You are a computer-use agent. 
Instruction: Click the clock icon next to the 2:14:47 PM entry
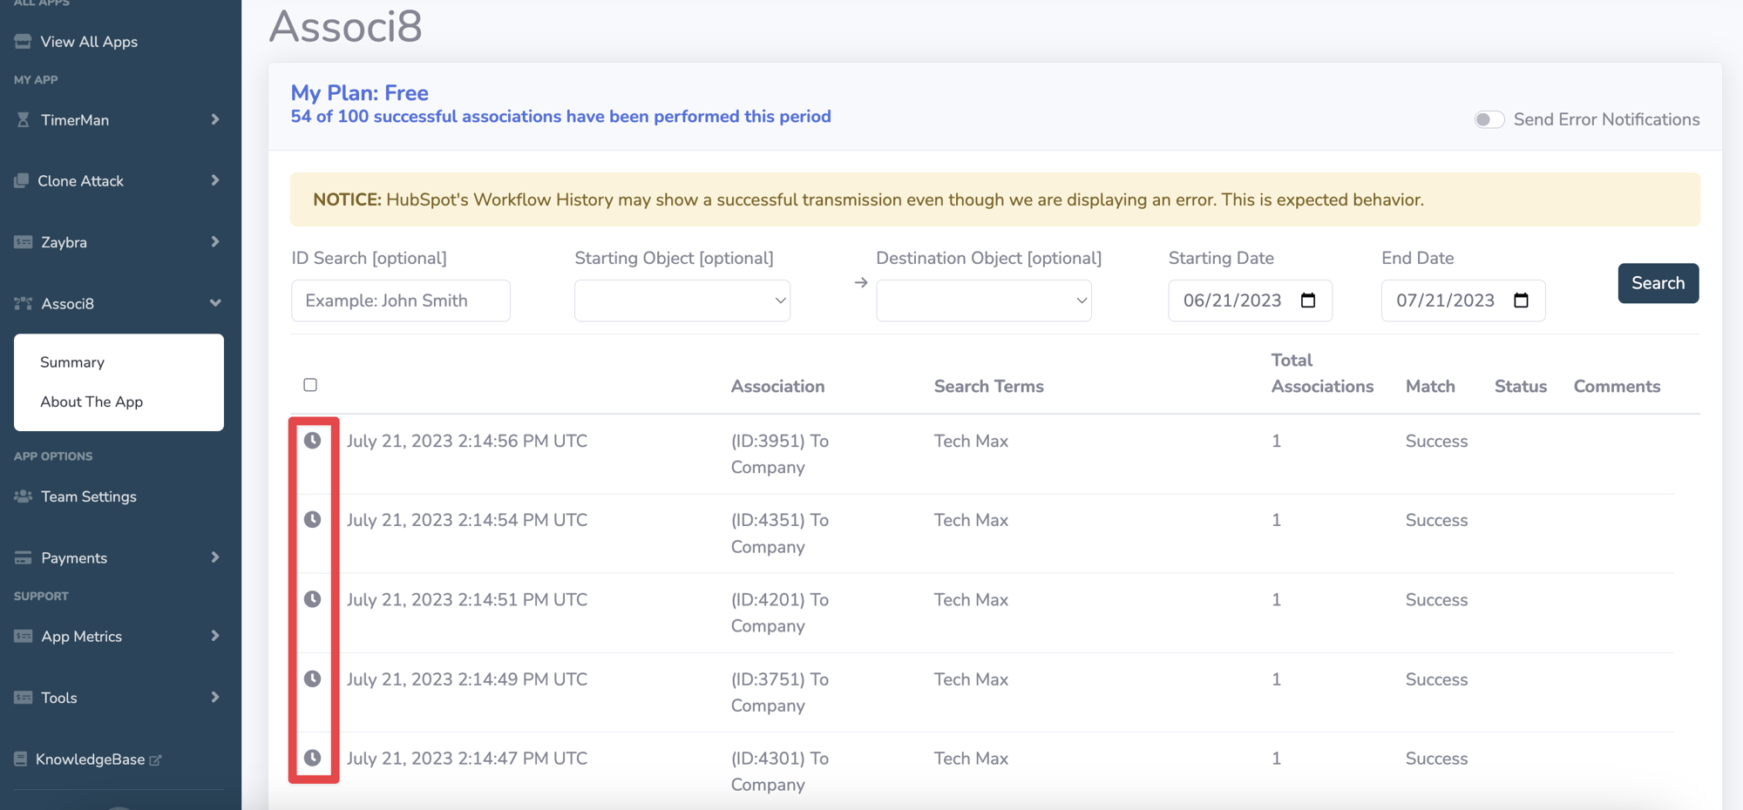313,758
